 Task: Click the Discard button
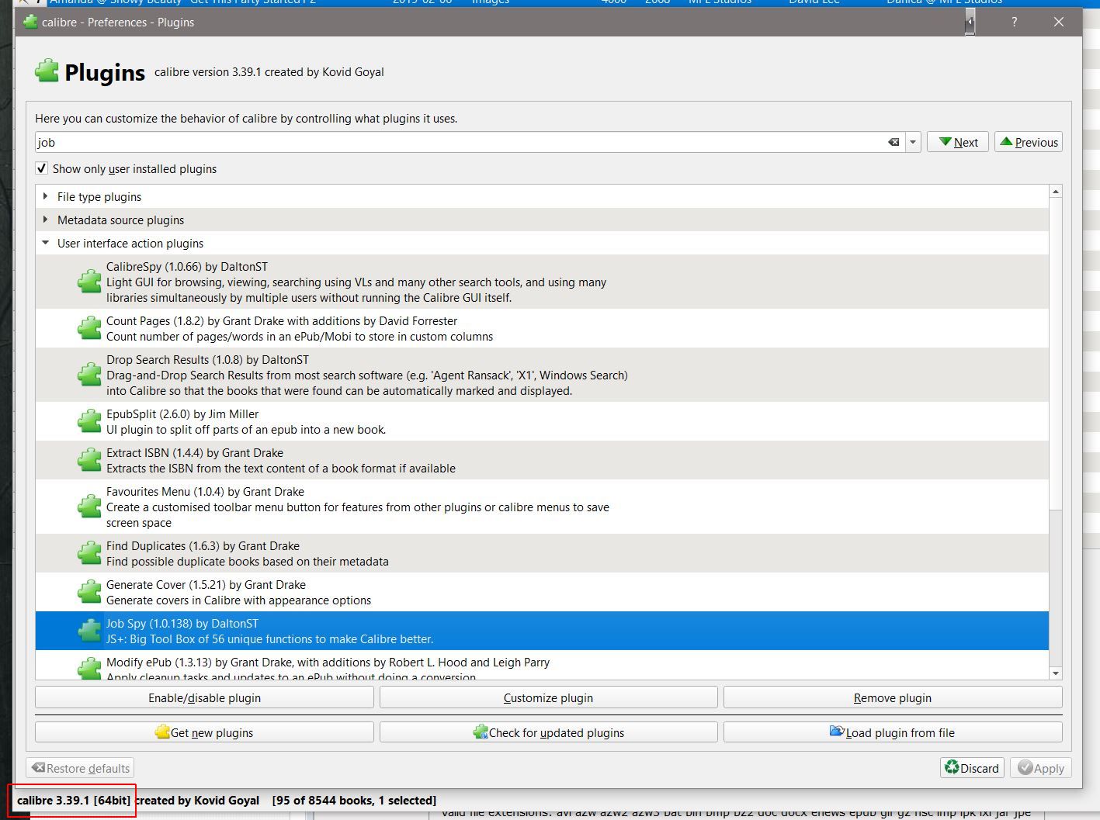[x=972, y=768]
